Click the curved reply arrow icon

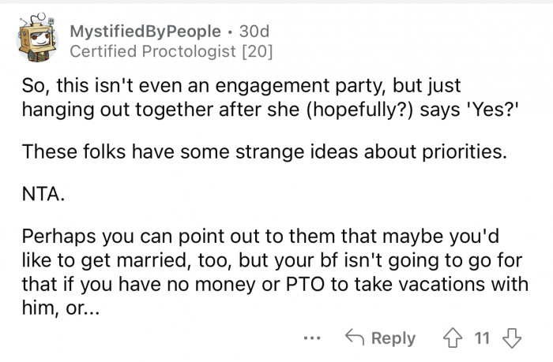tap(355, 338)
